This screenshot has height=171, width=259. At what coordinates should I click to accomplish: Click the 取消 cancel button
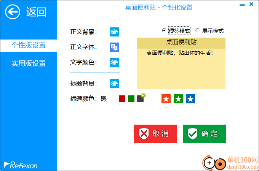point(156,134)
